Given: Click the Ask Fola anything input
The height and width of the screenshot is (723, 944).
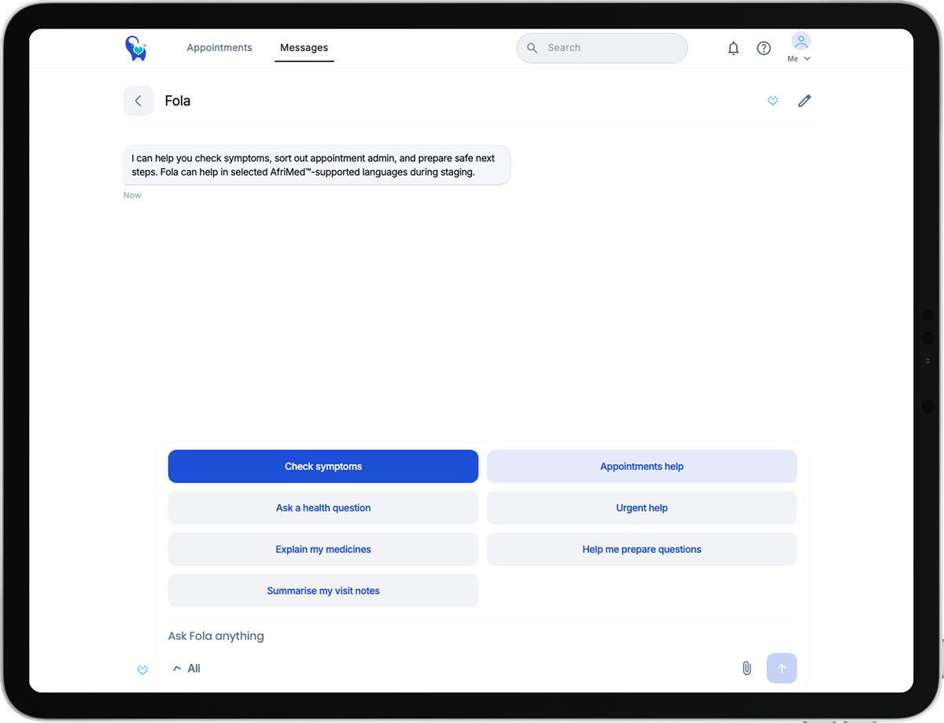Looking at the screenshot, I should click(x=482, y=636).
